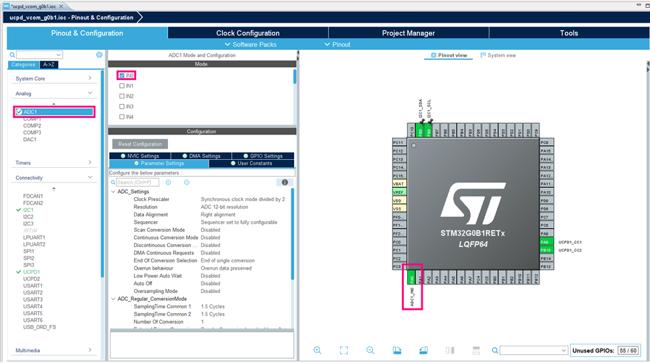Click the VBAT pin on the chip

pos(399,184)
